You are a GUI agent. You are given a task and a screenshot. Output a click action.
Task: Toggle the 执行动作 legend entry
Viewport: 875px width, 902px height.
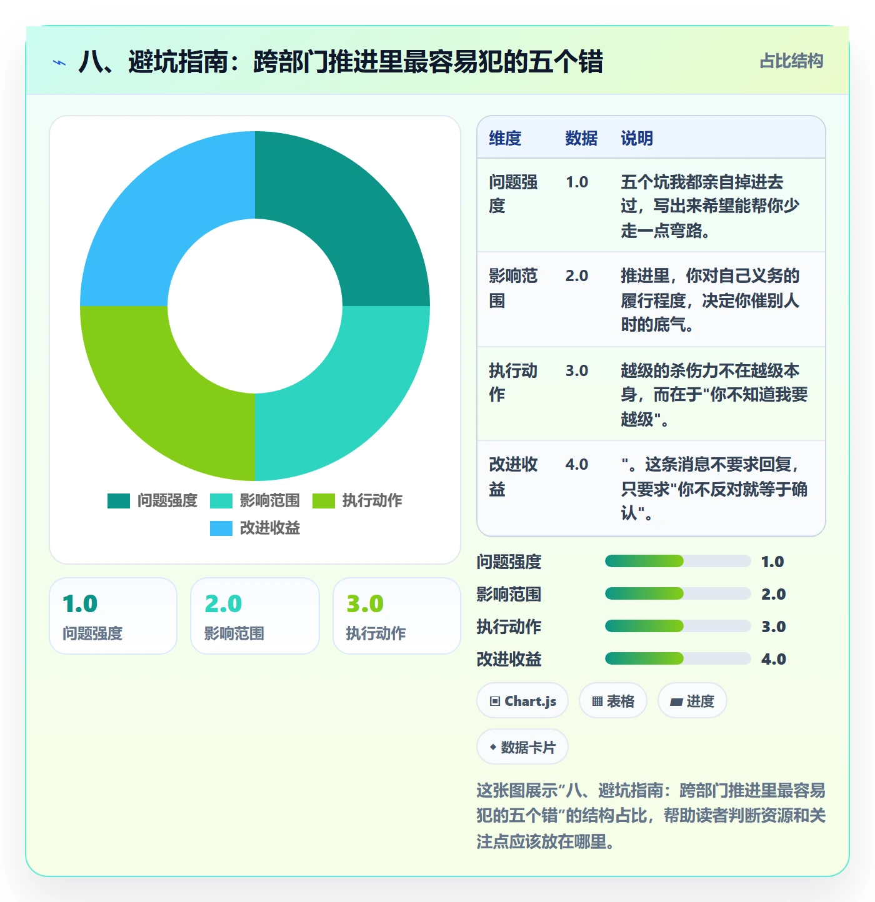(x=357, y=501)
